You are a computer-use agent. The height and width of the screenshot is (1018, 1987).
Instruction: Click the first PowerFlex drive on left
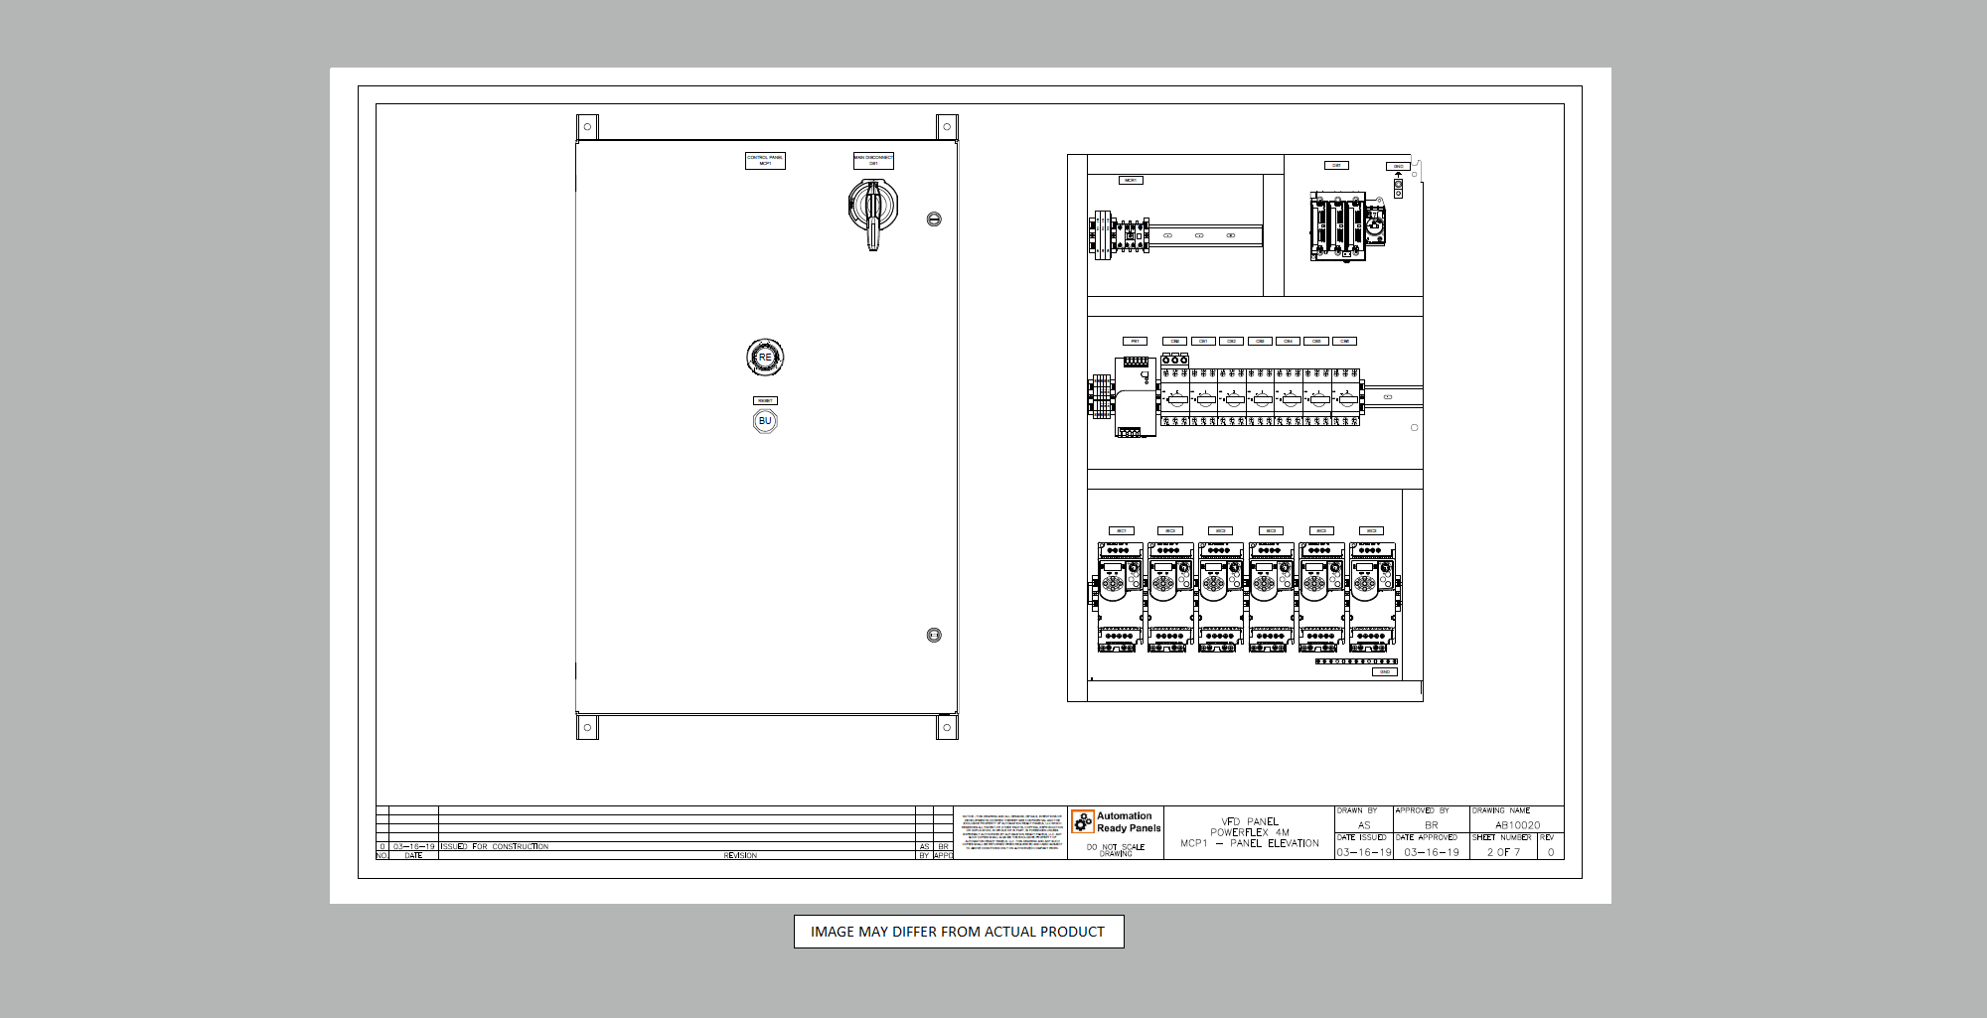pos(1120,597)
